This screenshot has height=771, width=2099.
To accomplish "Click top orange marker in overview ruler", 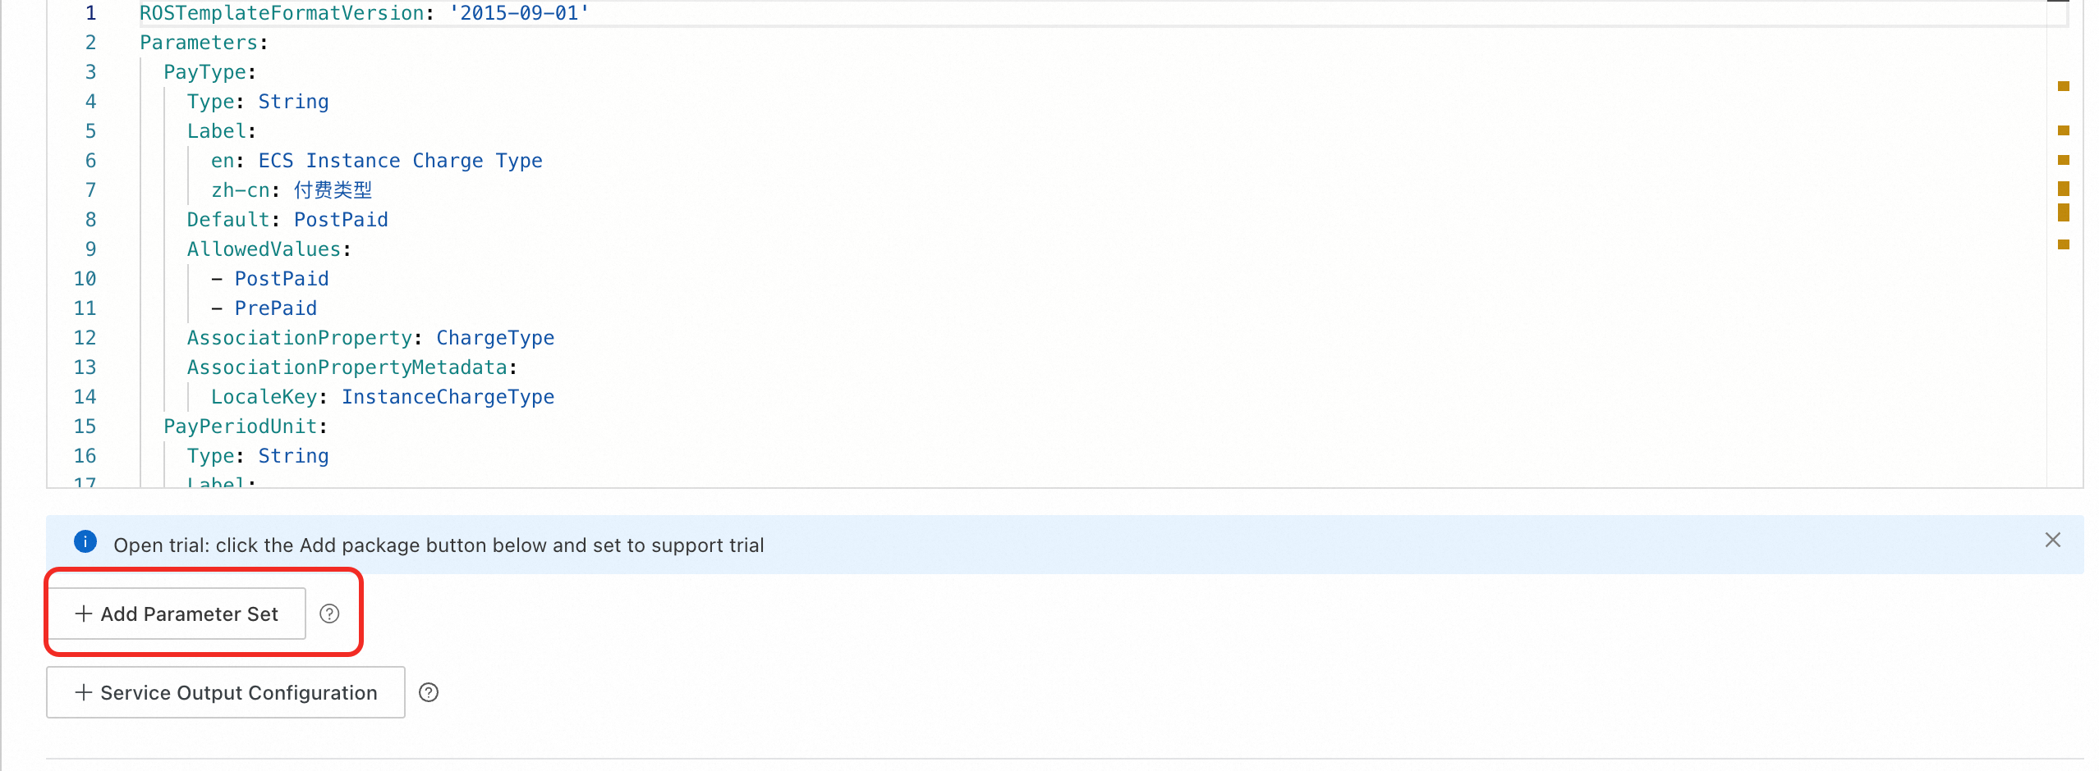I will pos(2064,86).
